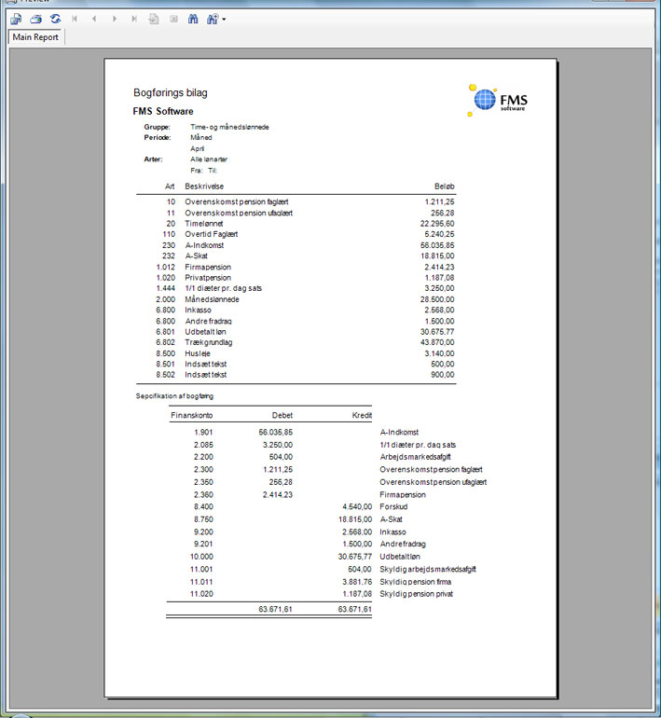Click the Export Report icon
Screen dimensions: 661x718
(x=16, y=19)
